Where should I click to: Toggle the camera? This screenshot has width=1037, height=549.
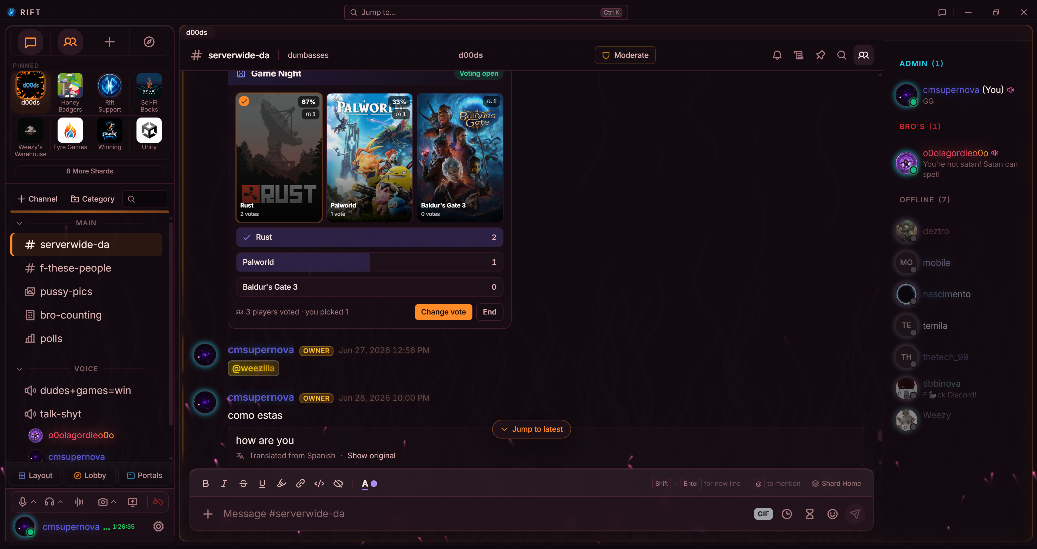(103, 502)
